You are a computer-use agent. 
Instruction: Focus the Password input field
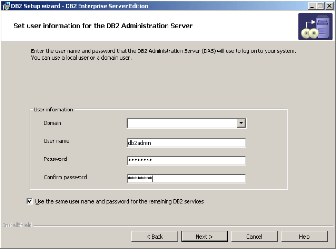tap(186, 160)
